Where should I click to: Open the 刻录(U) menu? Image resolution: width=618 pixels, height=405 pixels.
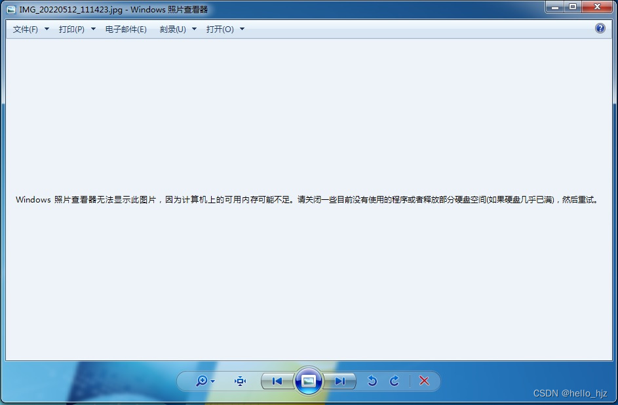click(172, 29)
